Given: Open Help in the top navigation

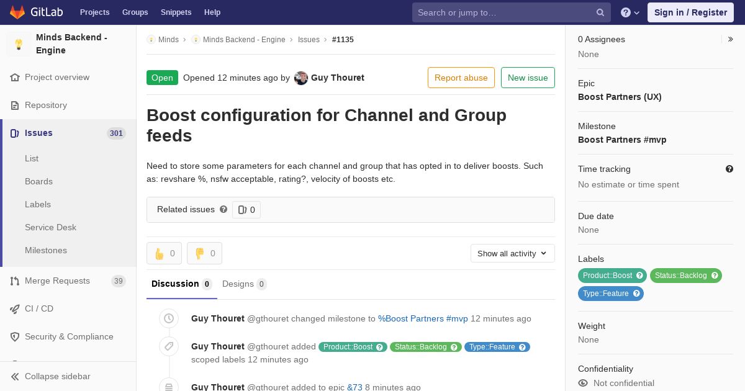Looking at the screenshot, I should [212, 12].
